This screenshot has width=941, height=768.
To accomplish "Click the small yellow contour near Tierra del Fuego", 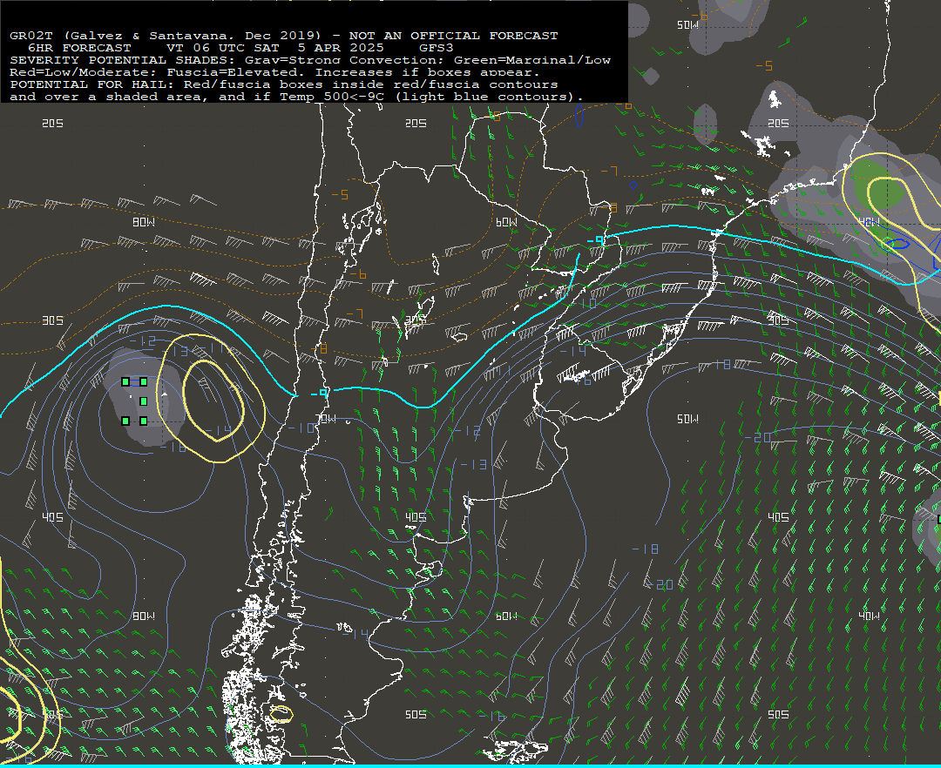I will (x=281, y=713).
